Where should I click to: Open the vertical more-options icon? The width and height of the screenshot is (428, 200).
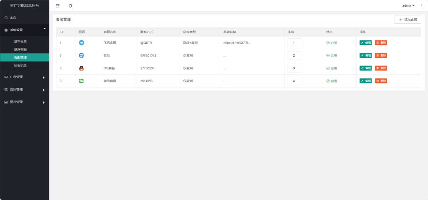pos(421,6)
